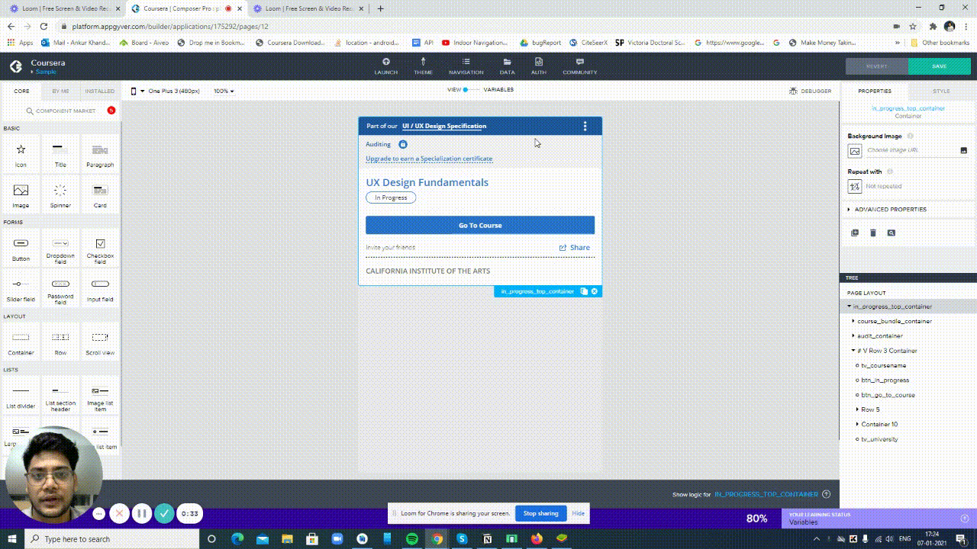The image size is (977, 549).
Task: Open the three-dot menu on course card
Action: click(585, 126)
